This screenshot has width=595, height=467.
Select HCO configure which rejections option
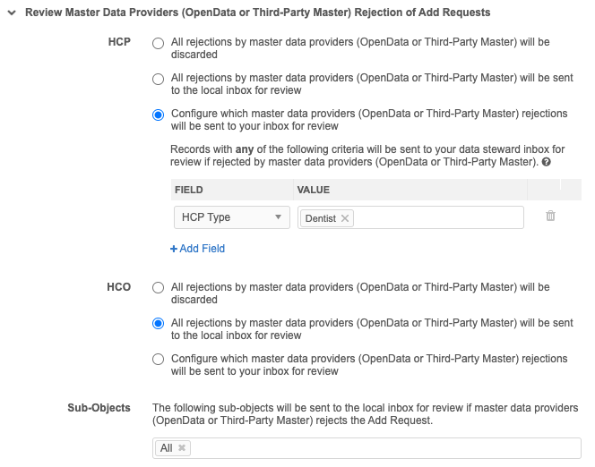159,360
